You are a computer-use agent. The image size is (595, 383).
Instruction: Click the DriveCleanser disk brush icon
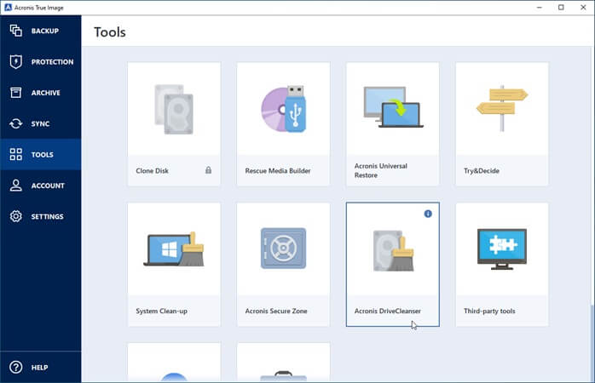coord(394,251)
